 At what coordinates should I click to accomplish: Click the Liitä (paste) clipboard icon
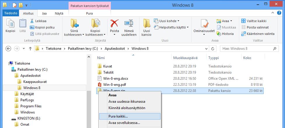coord(23,23)
